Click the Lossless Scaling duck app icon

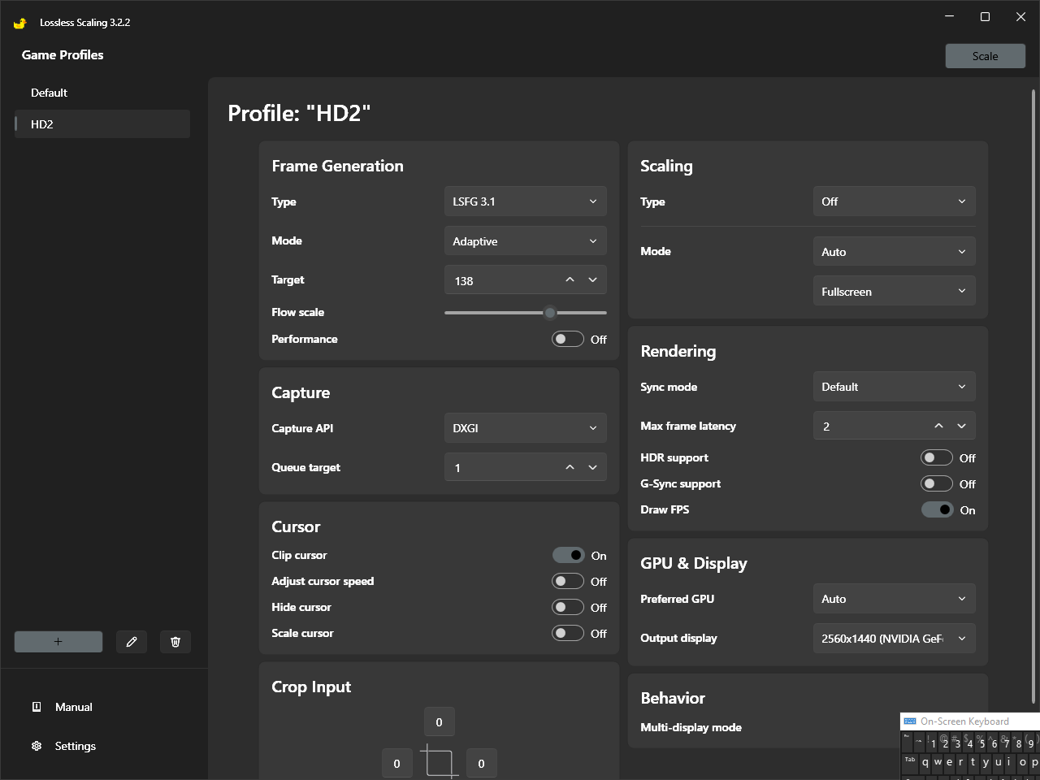[20, 23]
